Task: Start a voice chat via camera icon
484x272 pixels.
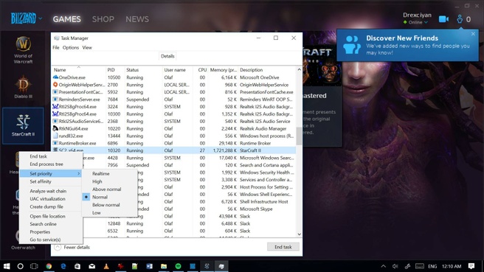Action: point(443,19)
